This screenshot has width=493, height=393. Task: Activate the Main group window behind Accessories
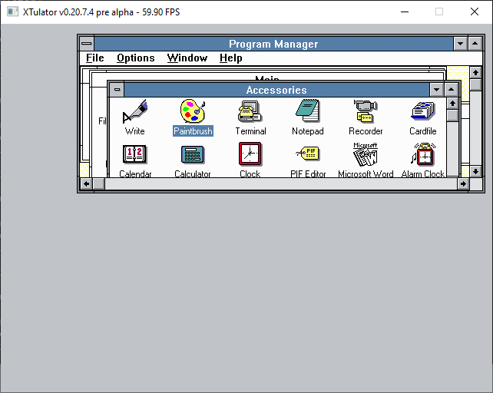point(266,77)
